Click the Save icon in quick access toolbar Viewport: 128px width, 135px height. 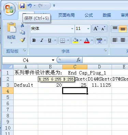(x=22, y=5)
